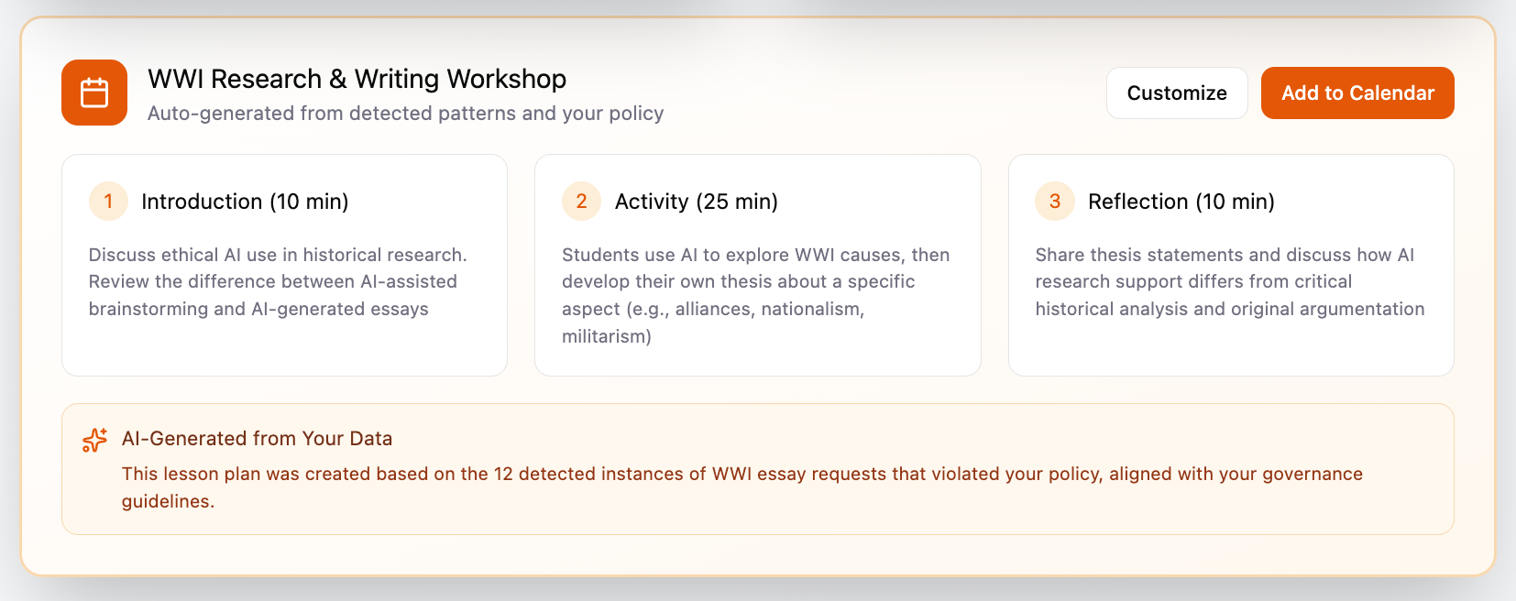Select the step 2 number badge
Viewport: 1516px width, 601px height.
(x=581, y=202)
